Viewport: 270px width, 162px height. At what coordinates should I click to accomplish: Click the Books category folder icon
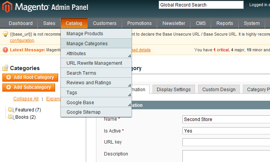click(11, 117)
